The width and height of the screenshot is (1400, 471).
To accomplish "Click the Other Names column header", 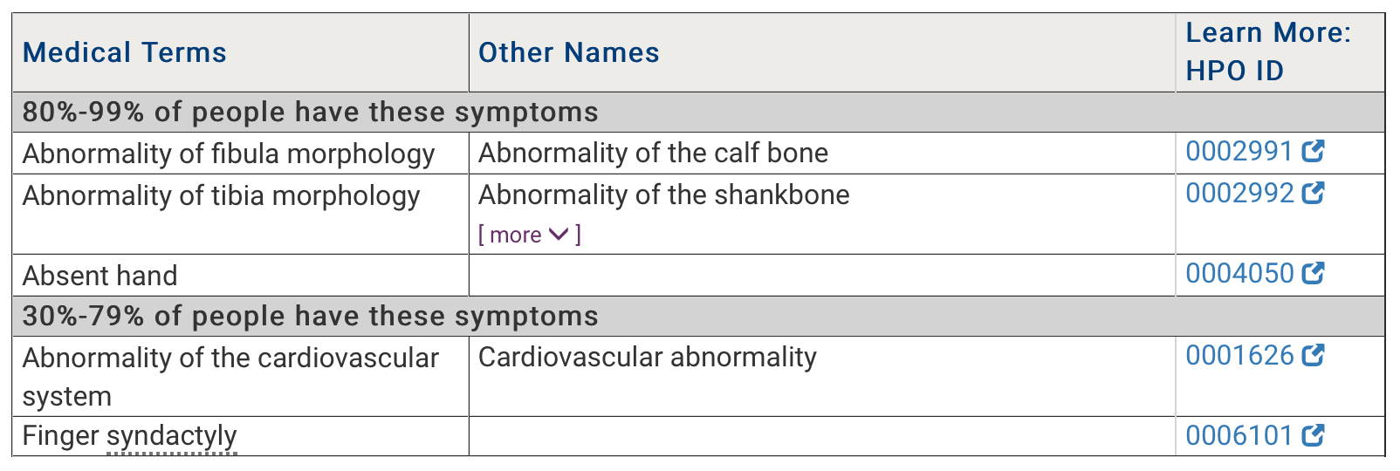I will [x=568, y=52].
